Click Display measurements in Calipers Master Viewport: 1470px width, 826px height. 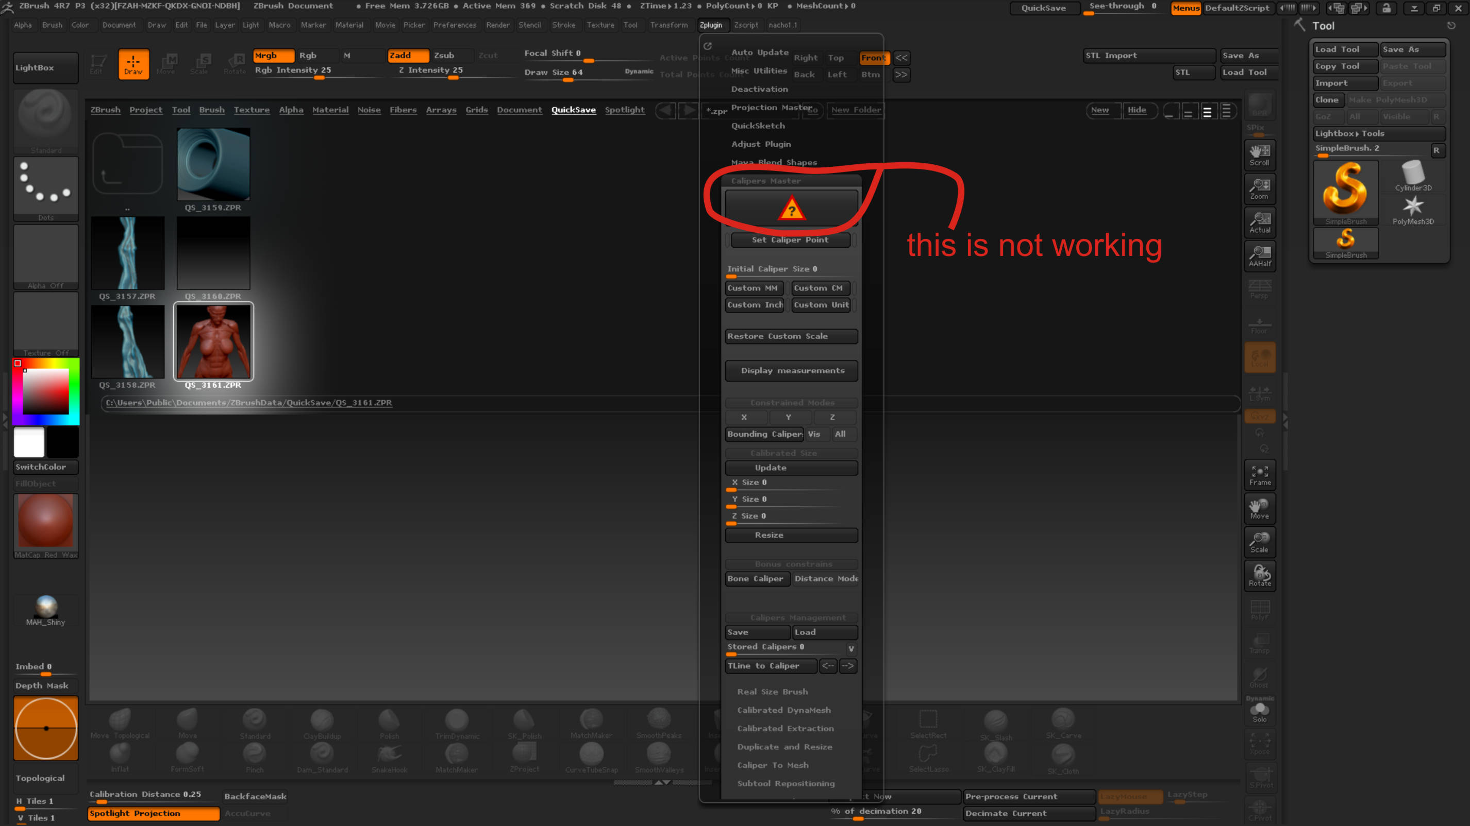click(x=791, y=371)
